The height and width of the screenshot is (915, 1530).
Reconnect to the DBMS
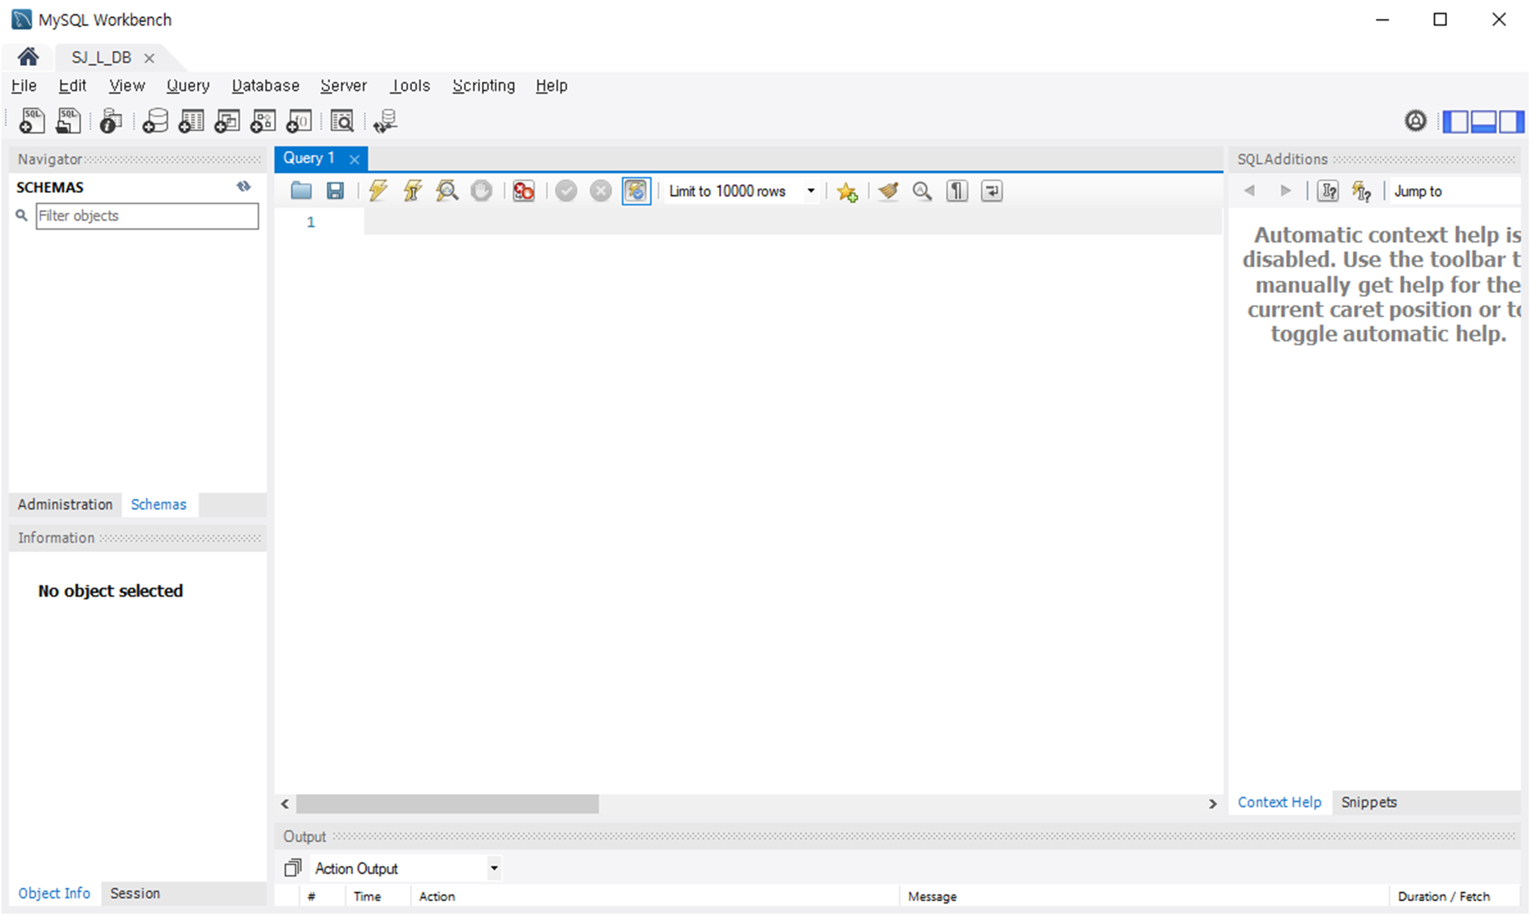coord(385,121)
